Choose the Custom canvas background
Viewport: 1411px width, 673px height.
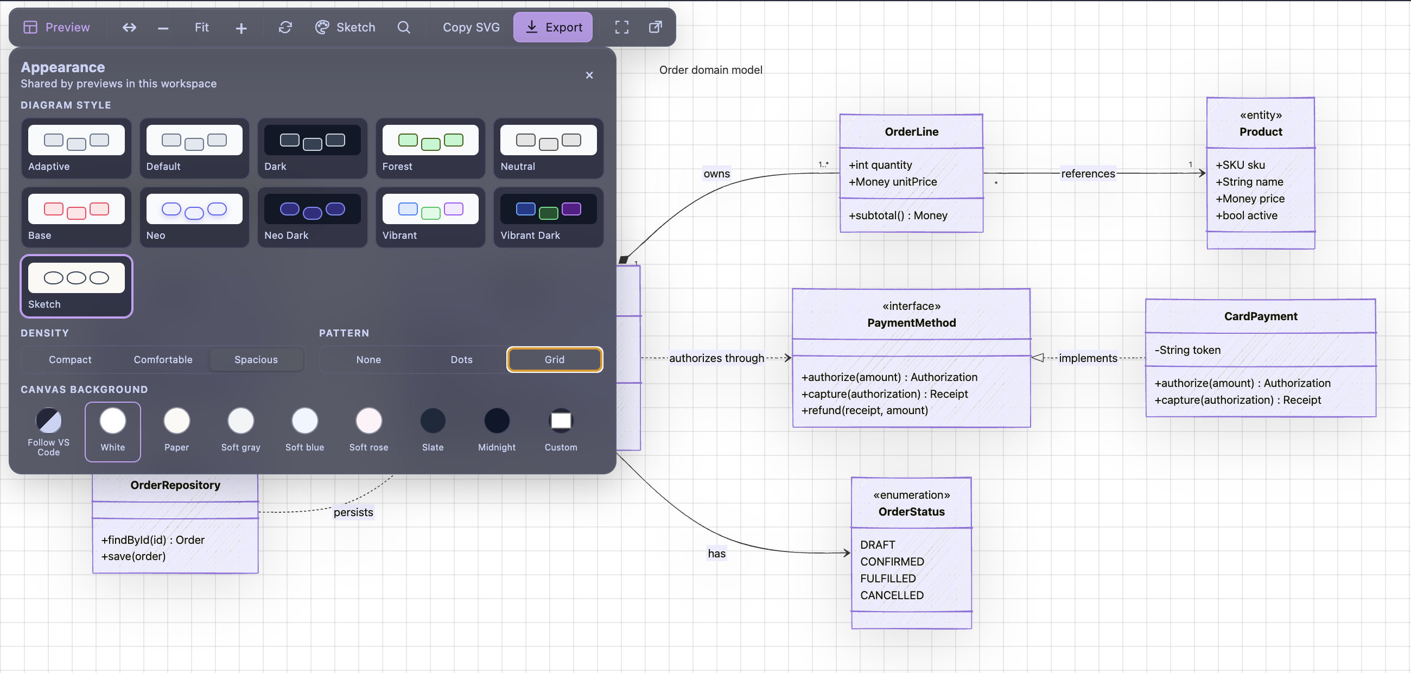[x=561, y=432]
